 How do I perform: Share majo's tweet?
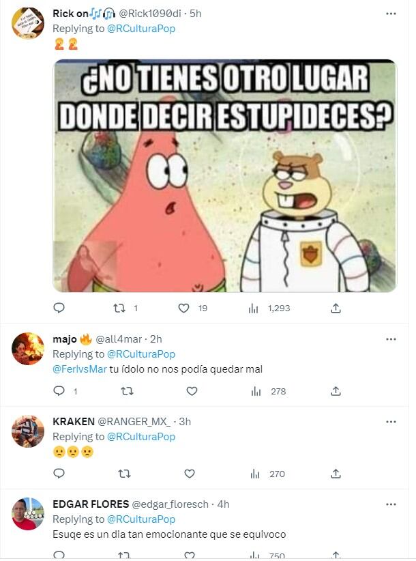[x=336, y=391]
